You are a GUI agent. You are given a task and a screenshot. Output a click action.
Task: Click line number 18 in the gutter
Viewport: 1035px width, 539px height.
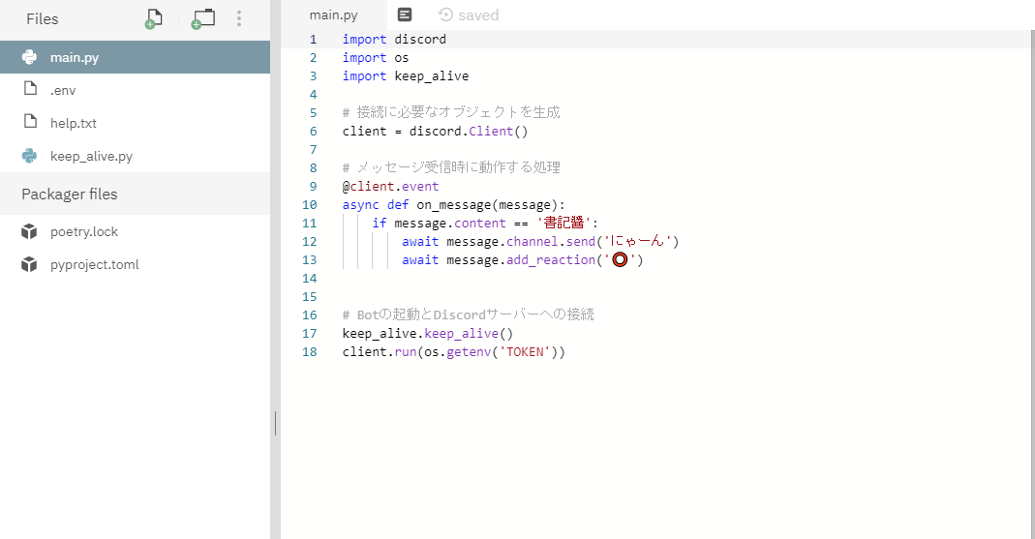(x=310, y=351)
